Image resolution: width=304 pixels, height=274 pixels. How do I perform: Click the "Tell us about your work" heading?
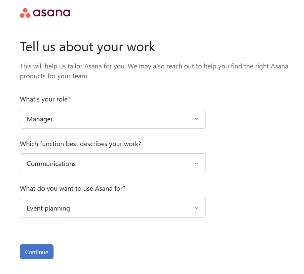87,47
